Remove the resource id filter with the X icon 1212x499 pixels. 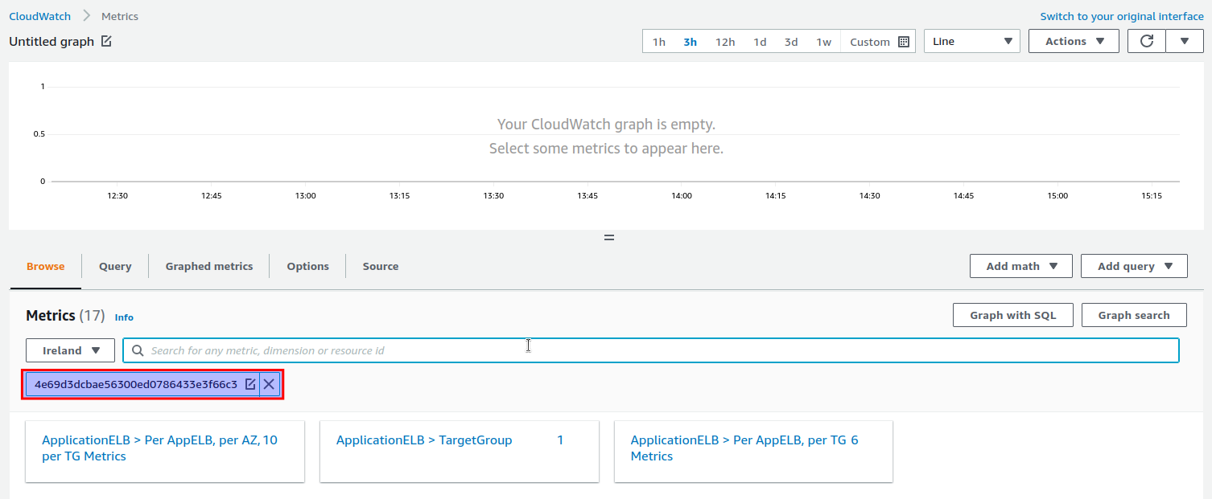[269, 384]
